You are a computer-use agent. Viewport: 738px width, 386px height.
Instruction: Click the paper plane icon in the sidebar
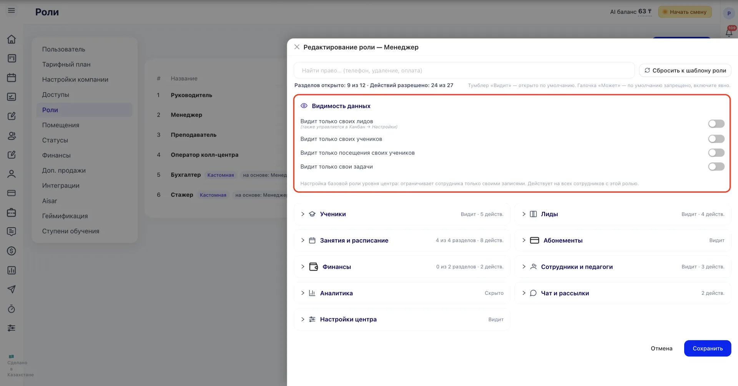coord(12,289)
